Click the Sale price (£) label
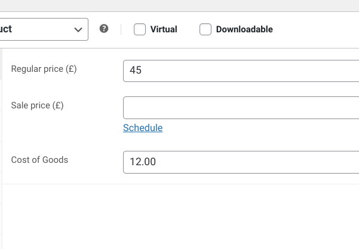 (38, 105)
